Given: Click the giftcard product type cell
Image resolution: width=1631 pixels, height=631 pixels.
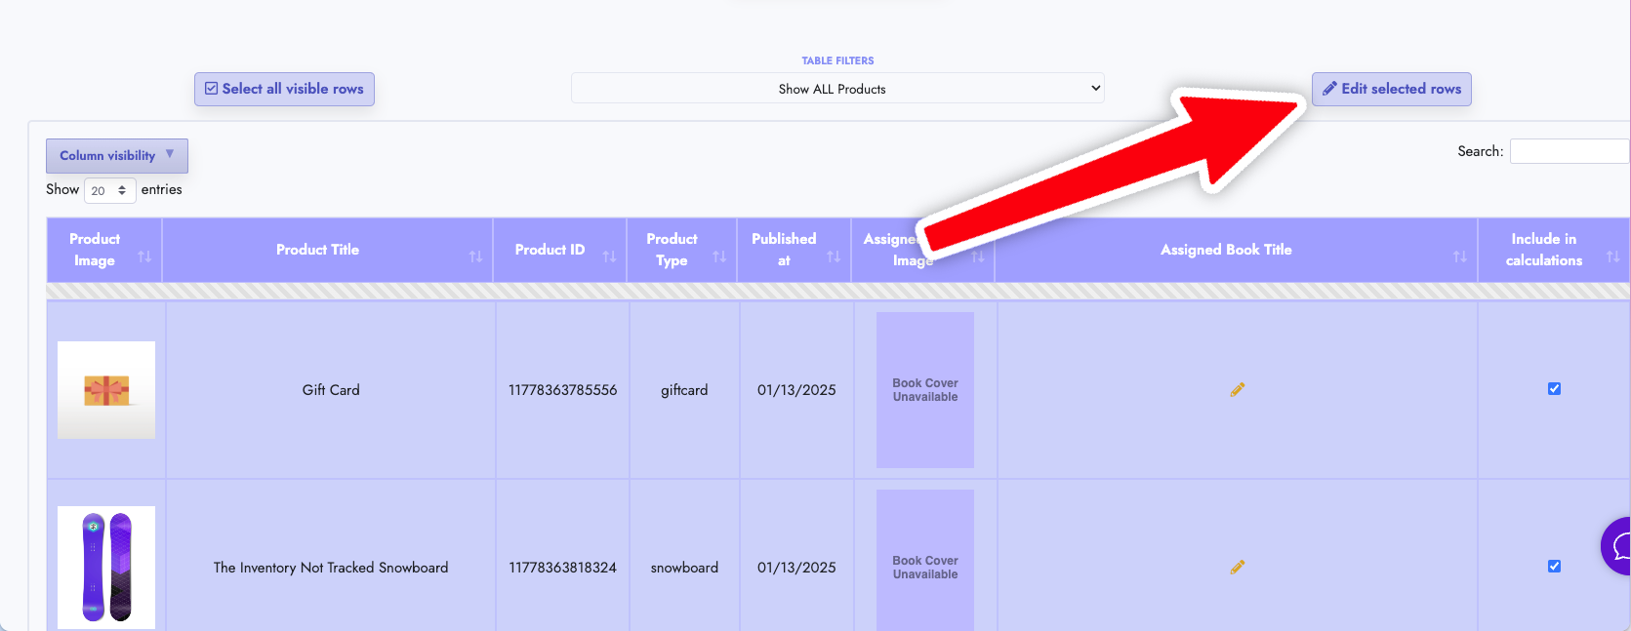Looking at the screenshot, I should coord(684,390).
